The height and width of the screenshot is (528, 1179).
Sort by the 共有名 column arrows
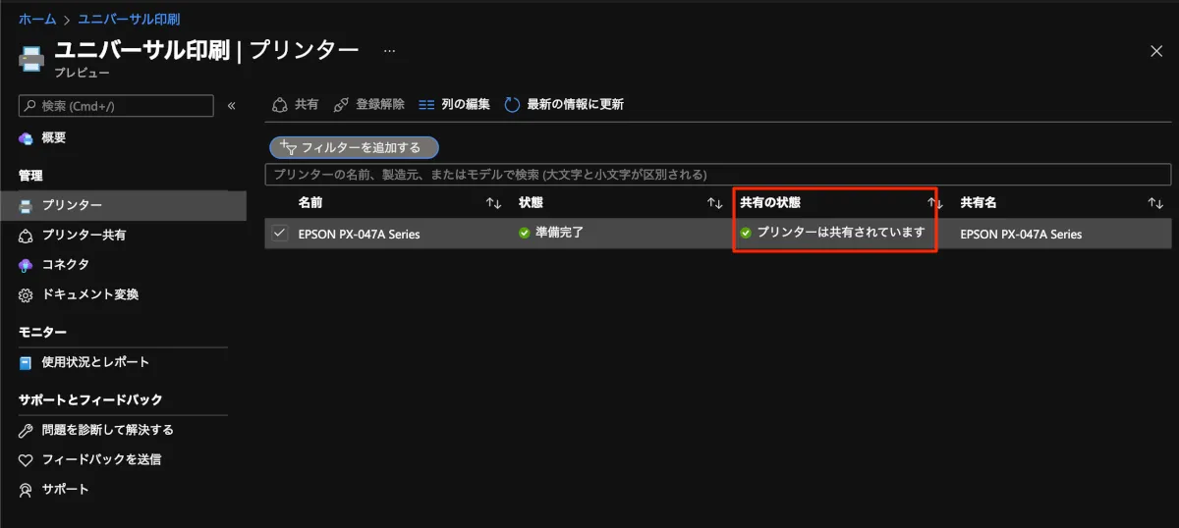[x=1155, y=203]
